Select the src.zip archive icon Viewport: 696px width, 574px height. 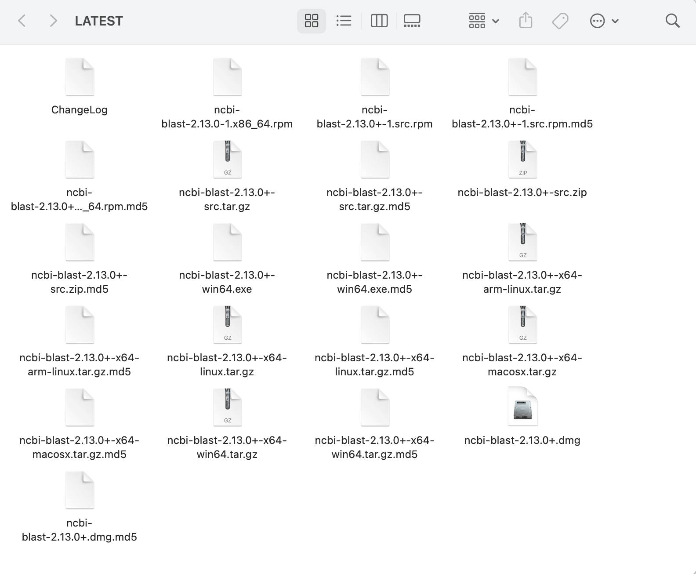[522, 160]
